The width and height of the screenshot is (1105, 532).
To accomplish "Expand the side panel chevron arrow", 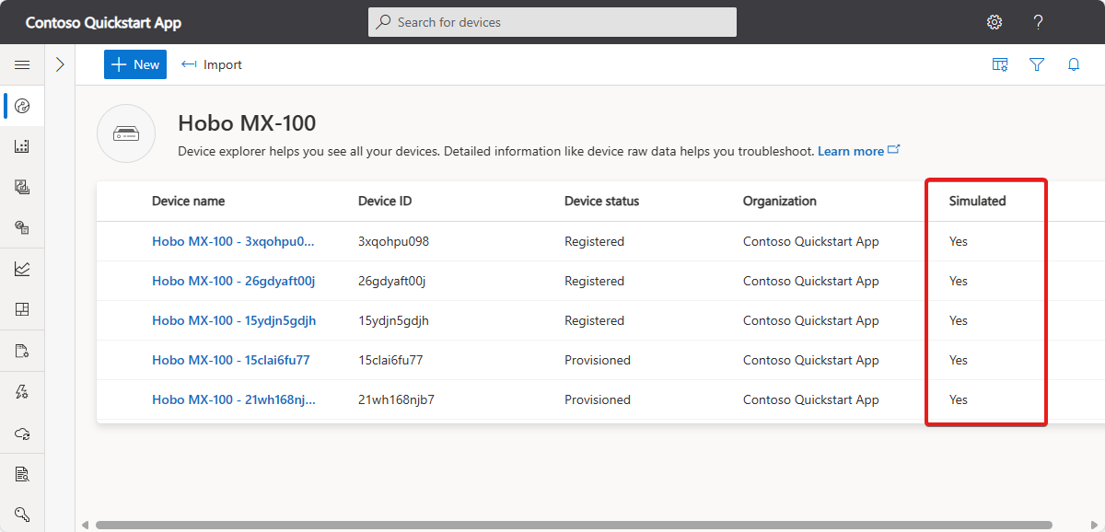I will 60,64.
